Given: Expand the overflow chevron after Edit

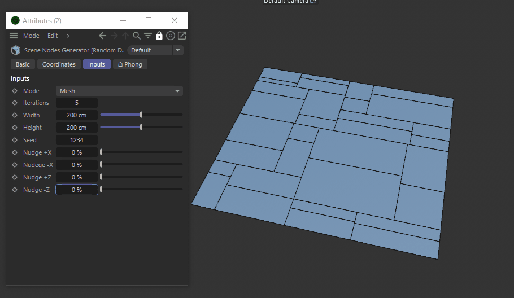Looking at the screenshot, I should (68, 36).
